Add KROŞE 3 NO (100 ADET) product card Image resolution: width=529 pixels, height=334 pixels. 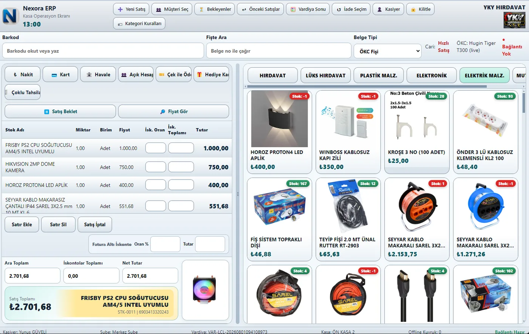point(417,132)
